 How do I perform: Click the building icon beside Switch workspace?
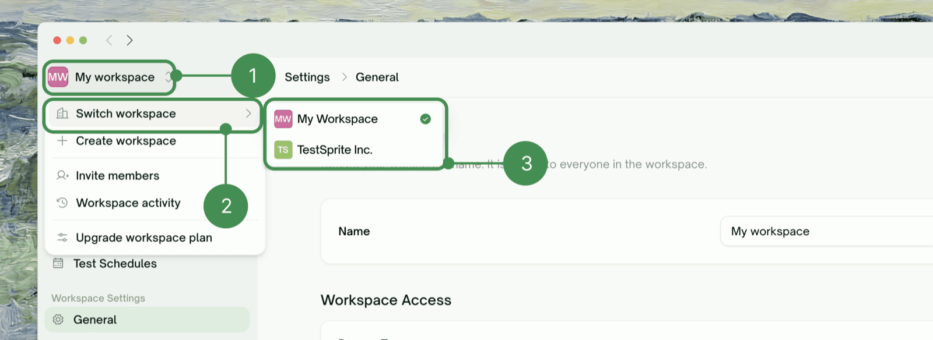(x=62, y=114)
